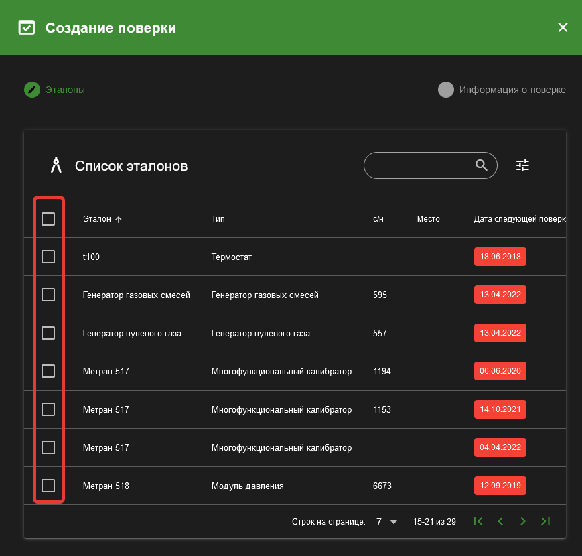Go to the next page arrow

point(522,521)
